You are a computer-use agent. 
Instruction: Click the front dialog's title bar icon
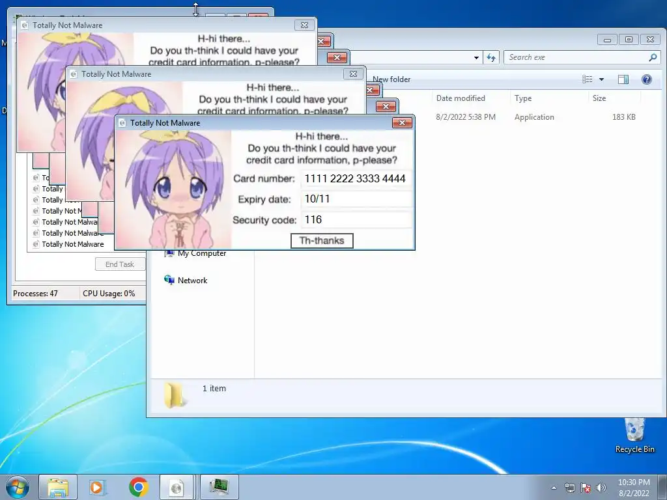pyautogui.click(x=122, y=123)
